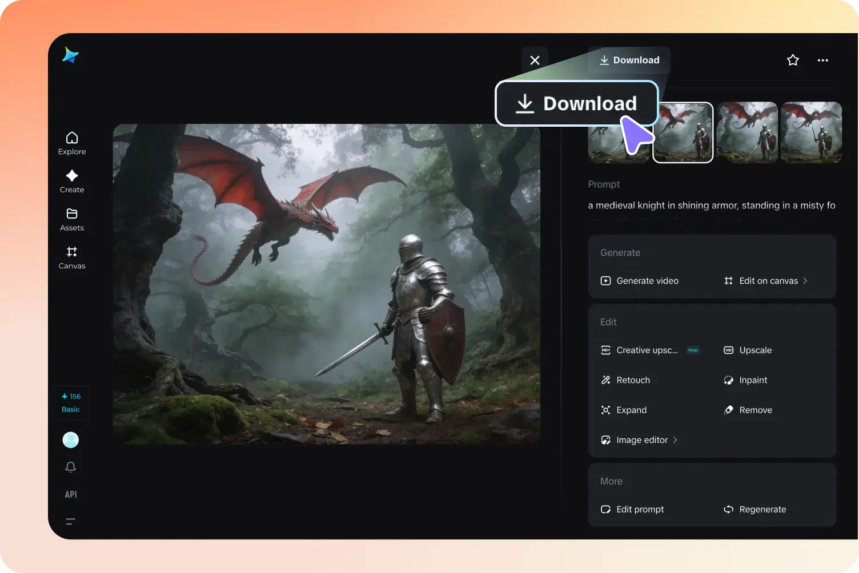Star this image as favorite
The height and width of the screenshot is (573, 859).
point(793,60)
